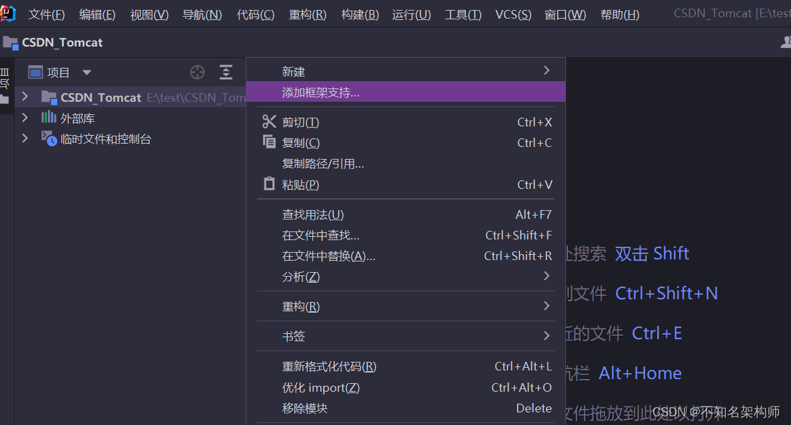Click the locate opened file crosshair icon
The width and height of the screenshot is (791, 425).
tap(197, 72)
